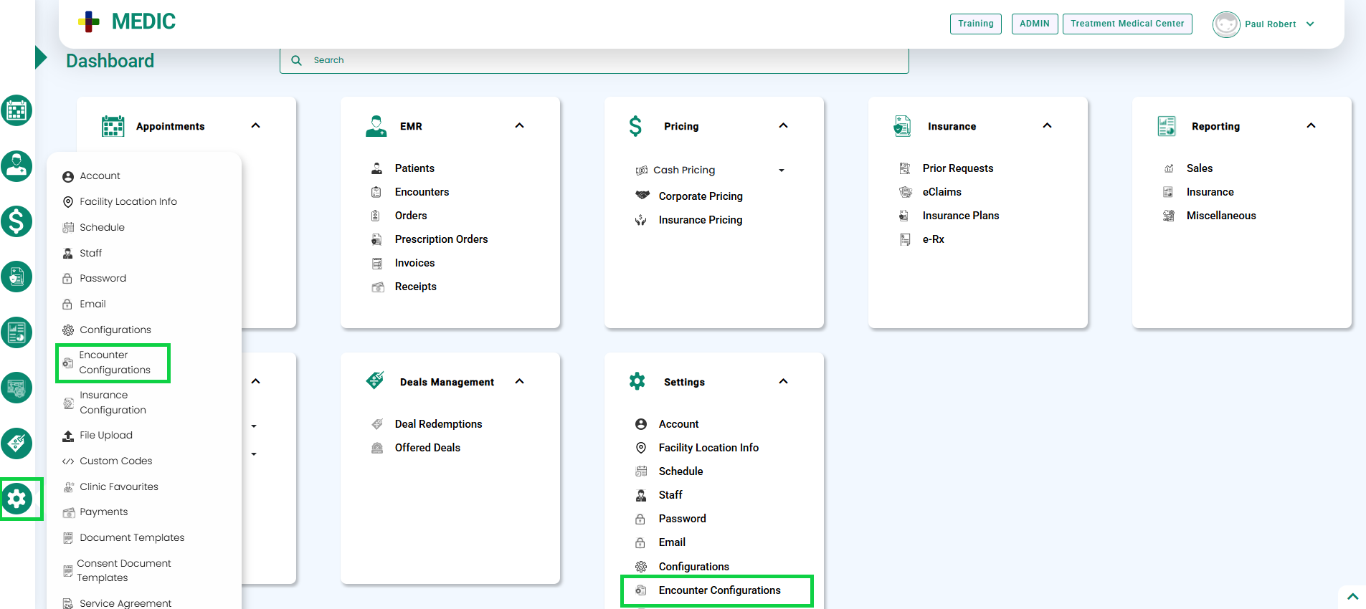
Task: Expand the Cash Pricing dropdown
Action: click(781, 171)
